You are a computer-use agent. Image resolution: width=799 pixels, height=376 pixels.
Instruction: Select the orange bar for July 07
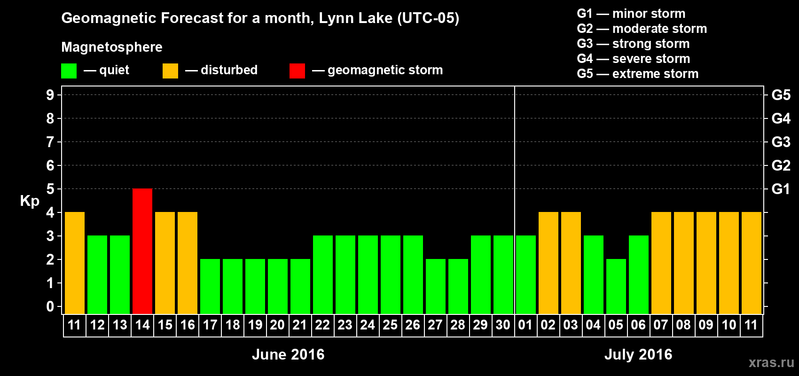[x=661, y=263]
